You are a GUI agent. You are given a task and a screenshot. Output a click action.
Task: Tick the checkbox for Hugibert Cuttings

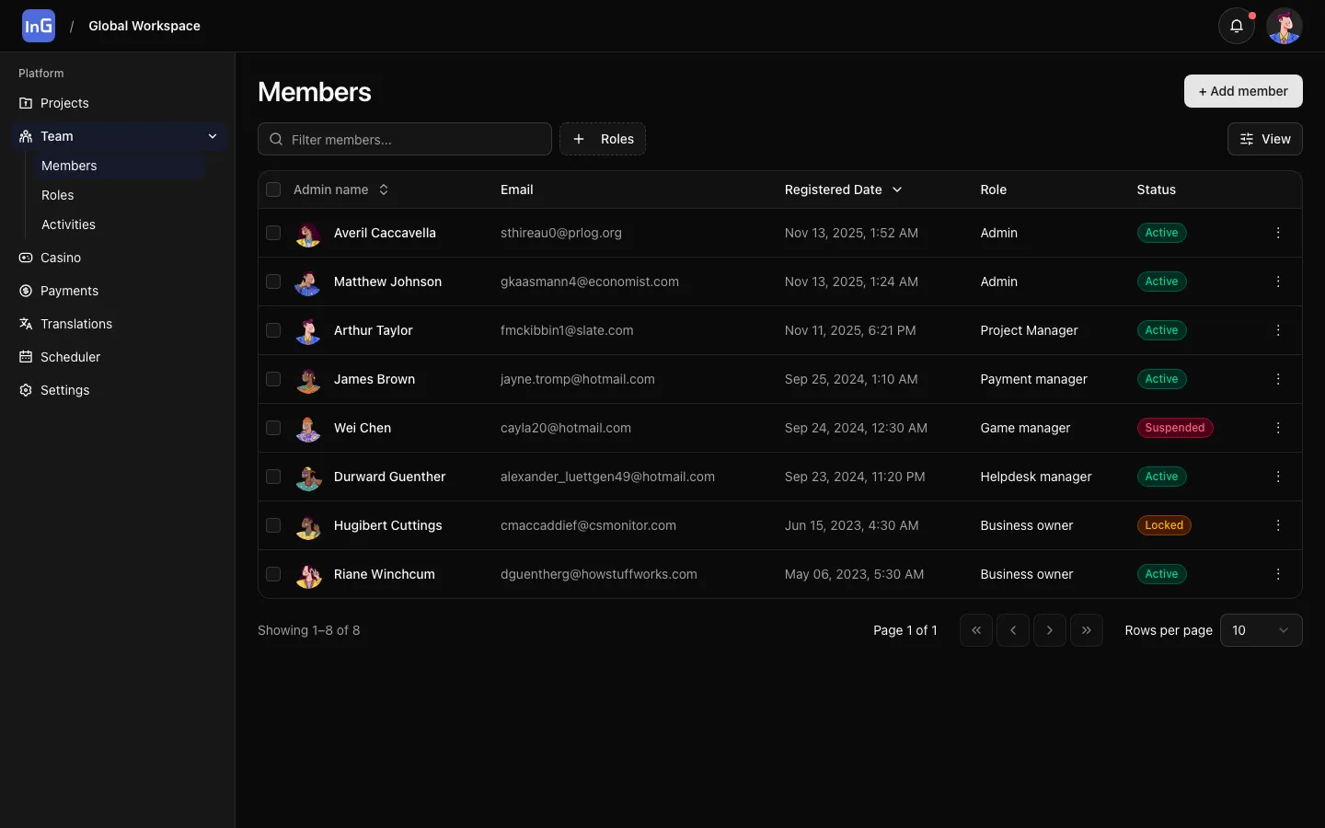273,525
